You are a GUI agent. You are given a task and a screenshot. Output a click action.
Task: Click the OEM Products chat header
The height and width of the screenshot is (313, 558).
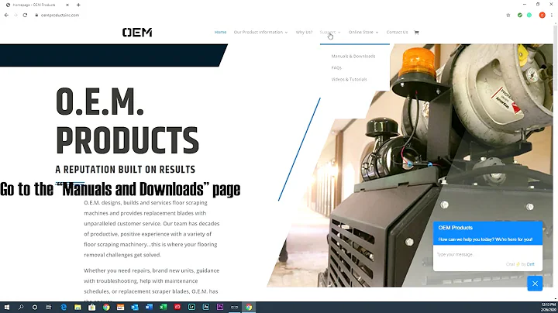coord(487,233)
